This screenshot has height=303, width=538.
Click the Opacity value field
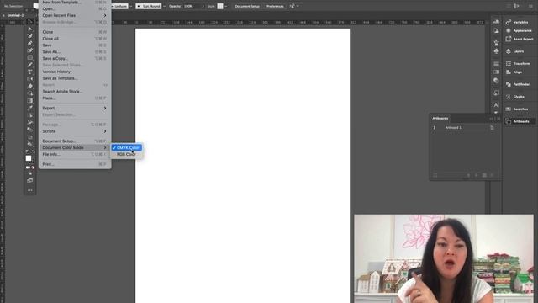tap(192, 6)
